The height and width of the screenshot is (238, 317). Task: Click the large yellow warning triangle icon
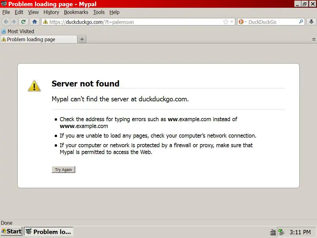click(34, 86)
